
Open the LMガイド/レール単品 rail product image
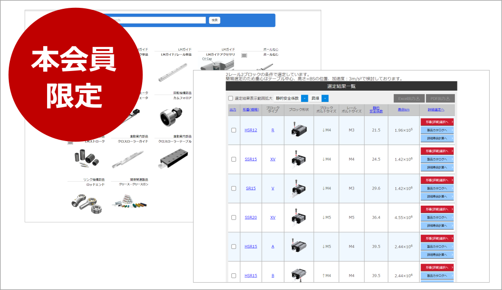point(173,73)
